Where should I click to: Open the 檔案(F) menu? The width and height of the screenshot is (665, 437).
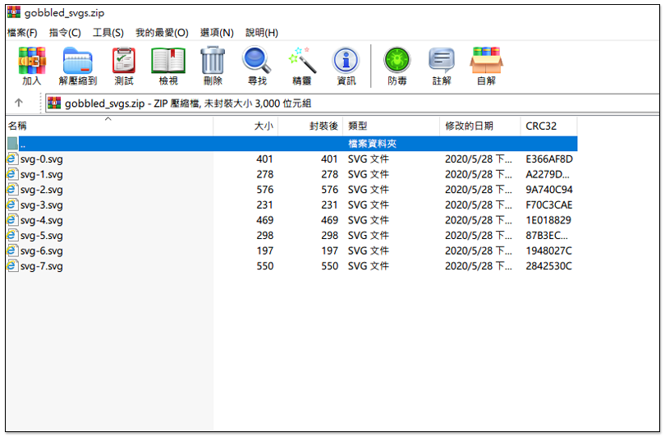22,33
